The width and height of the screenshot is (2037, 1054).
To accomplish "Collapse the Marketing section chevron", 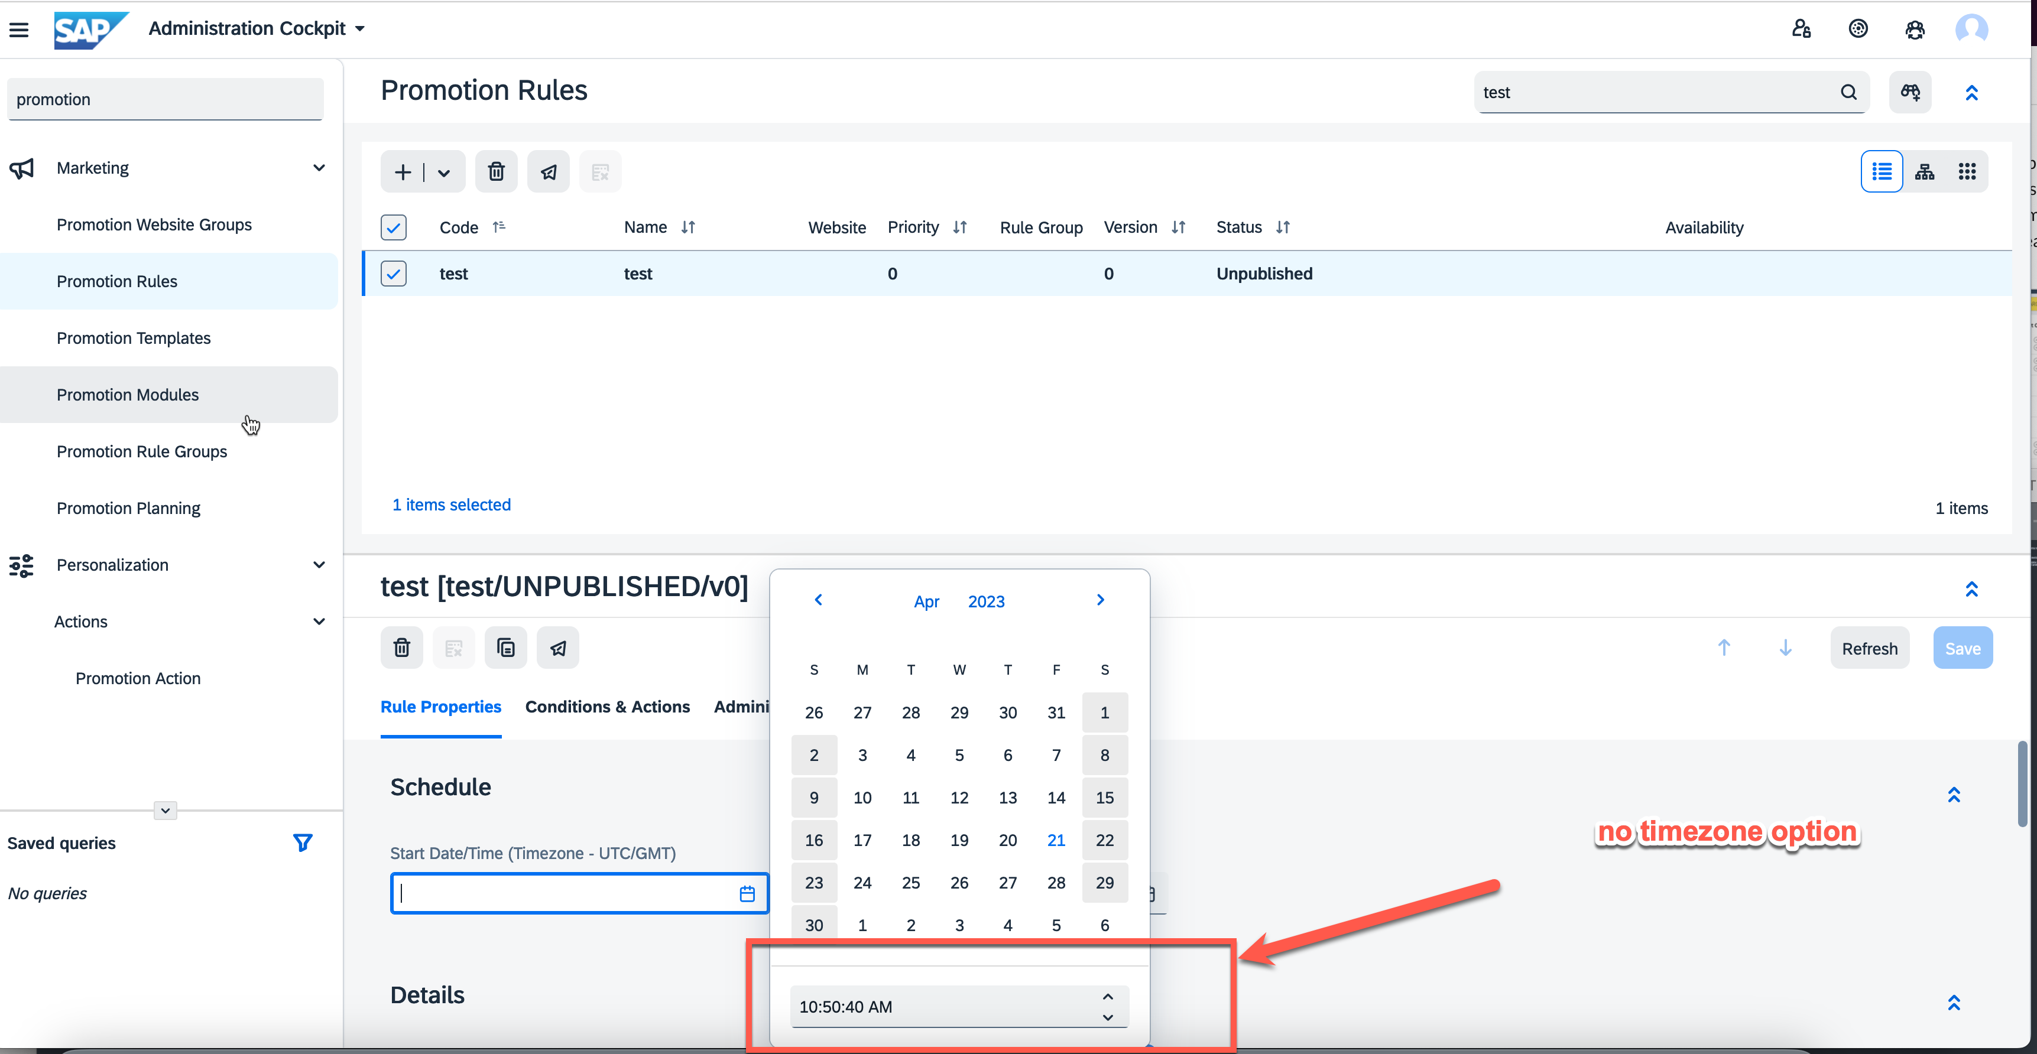I will (319, 168).
